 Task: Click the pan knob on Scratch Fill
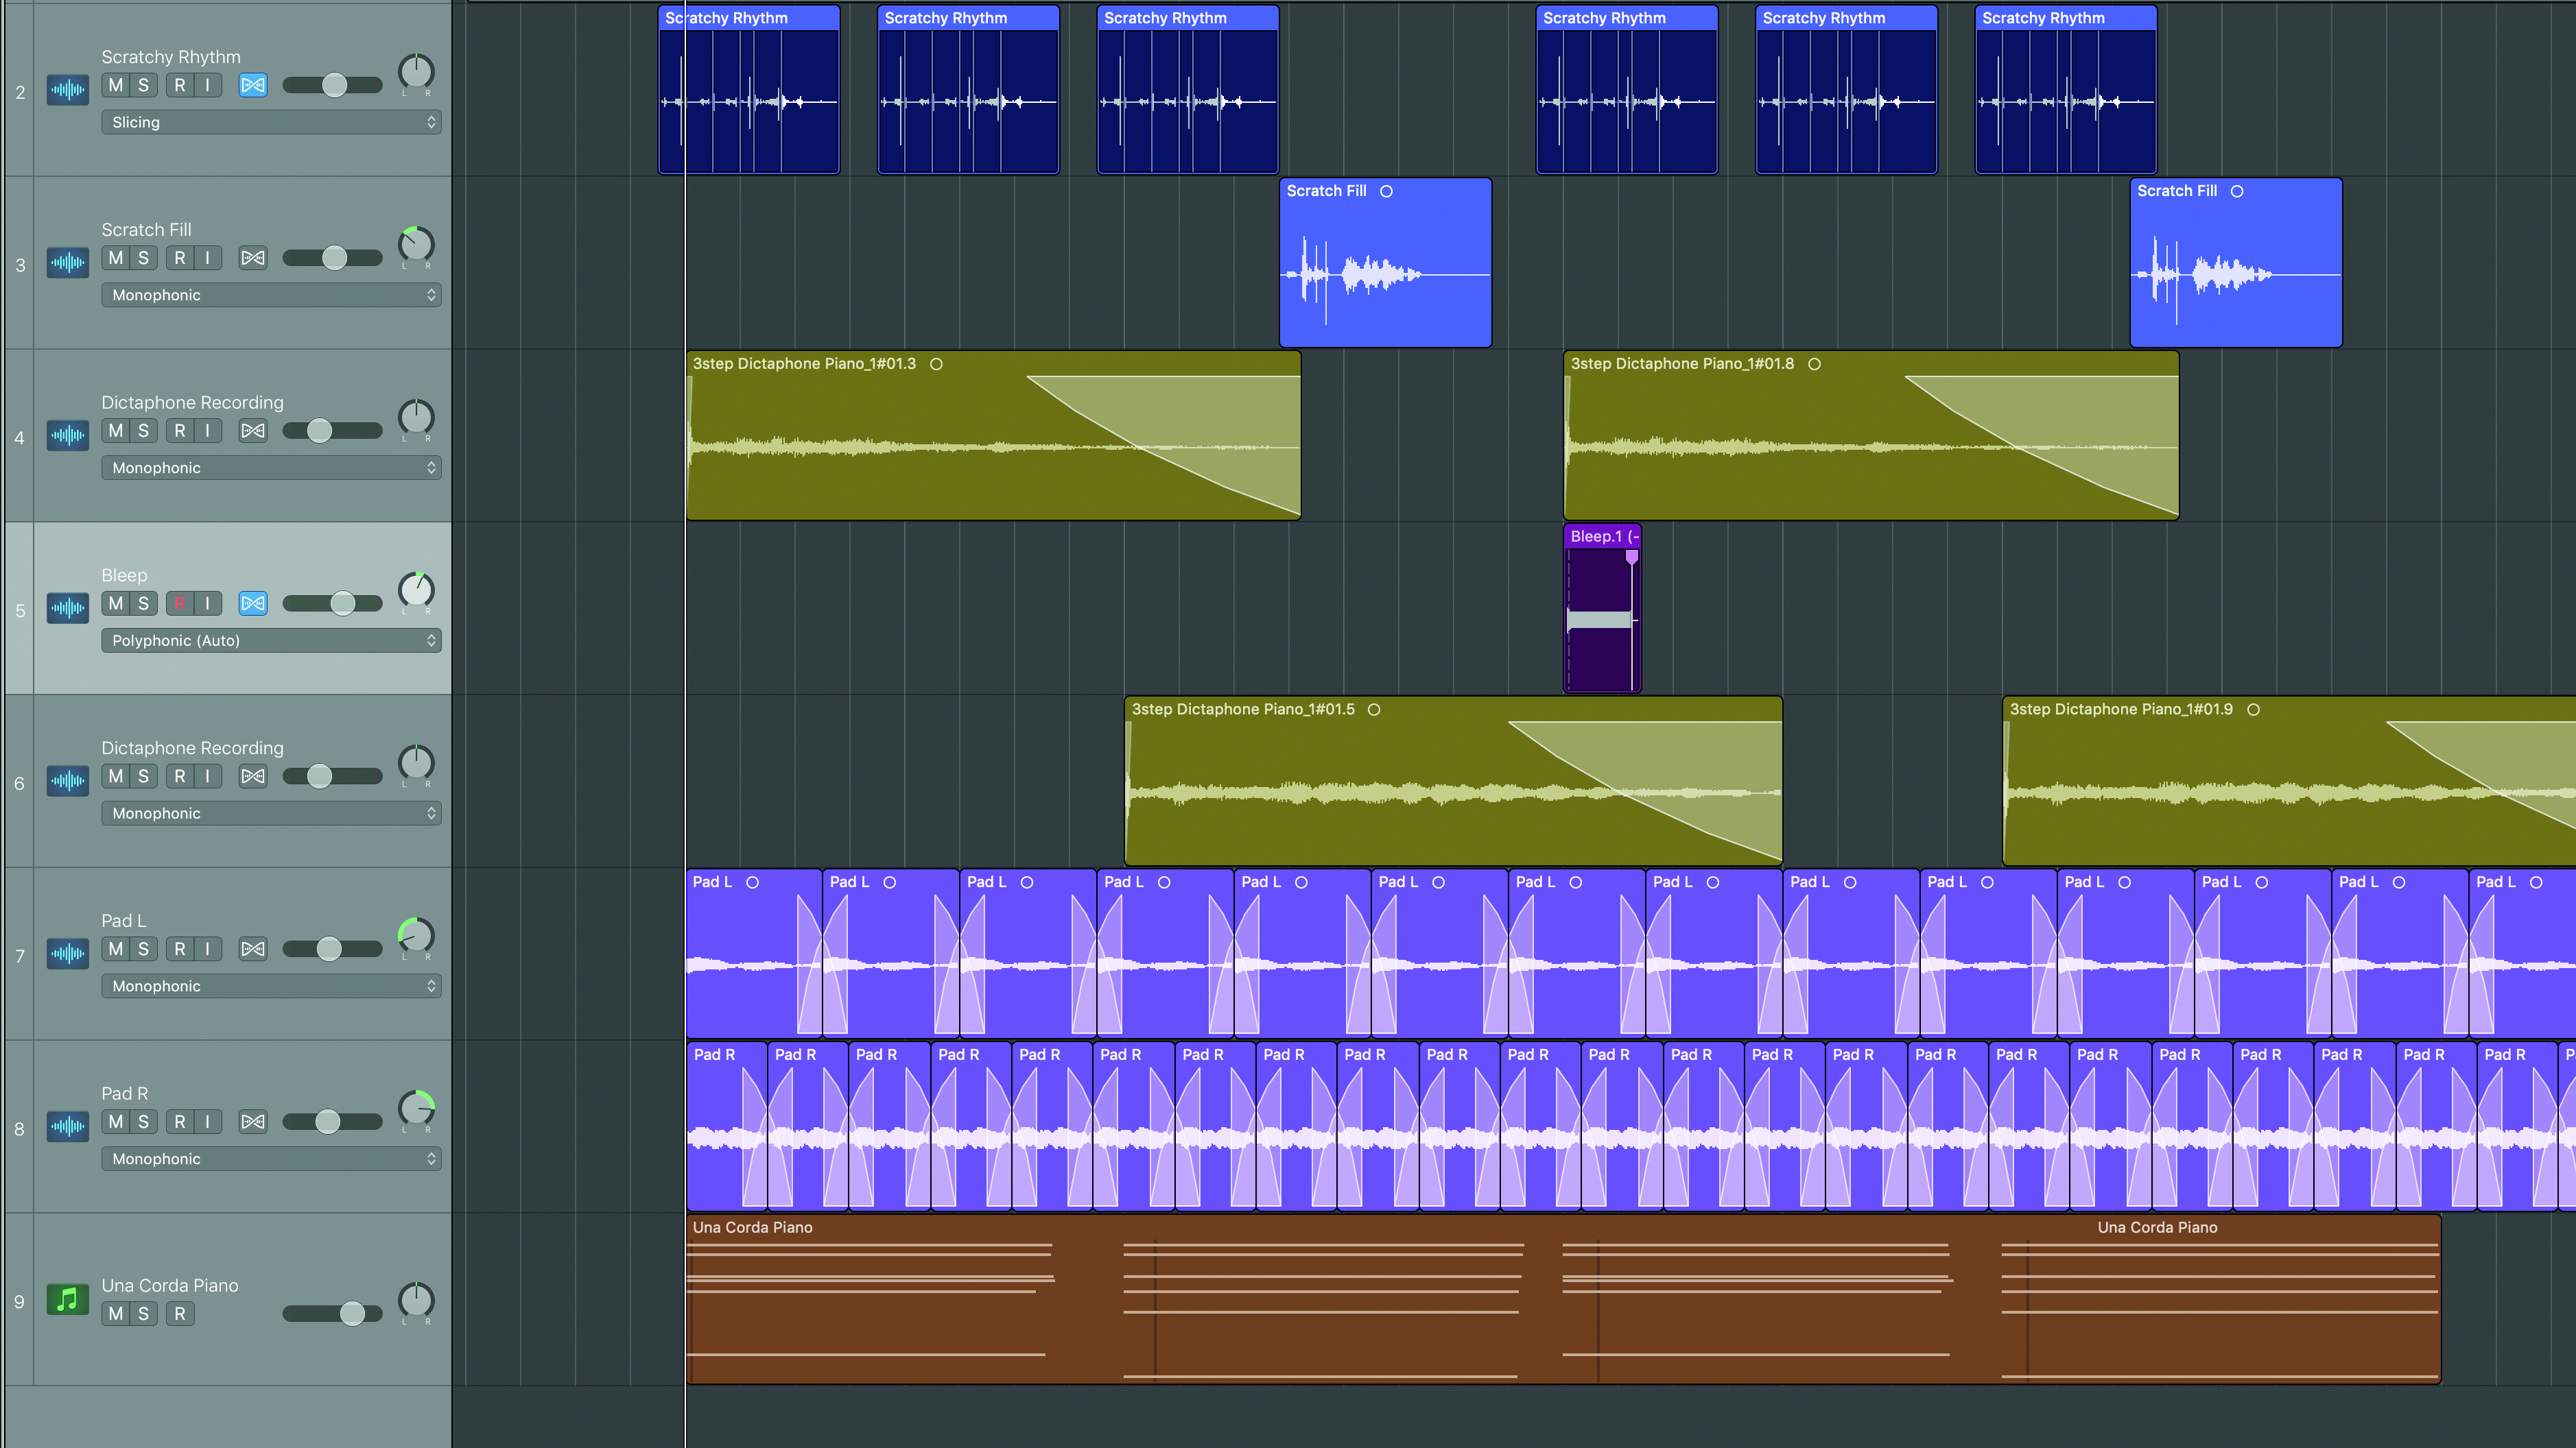[416, 245]
